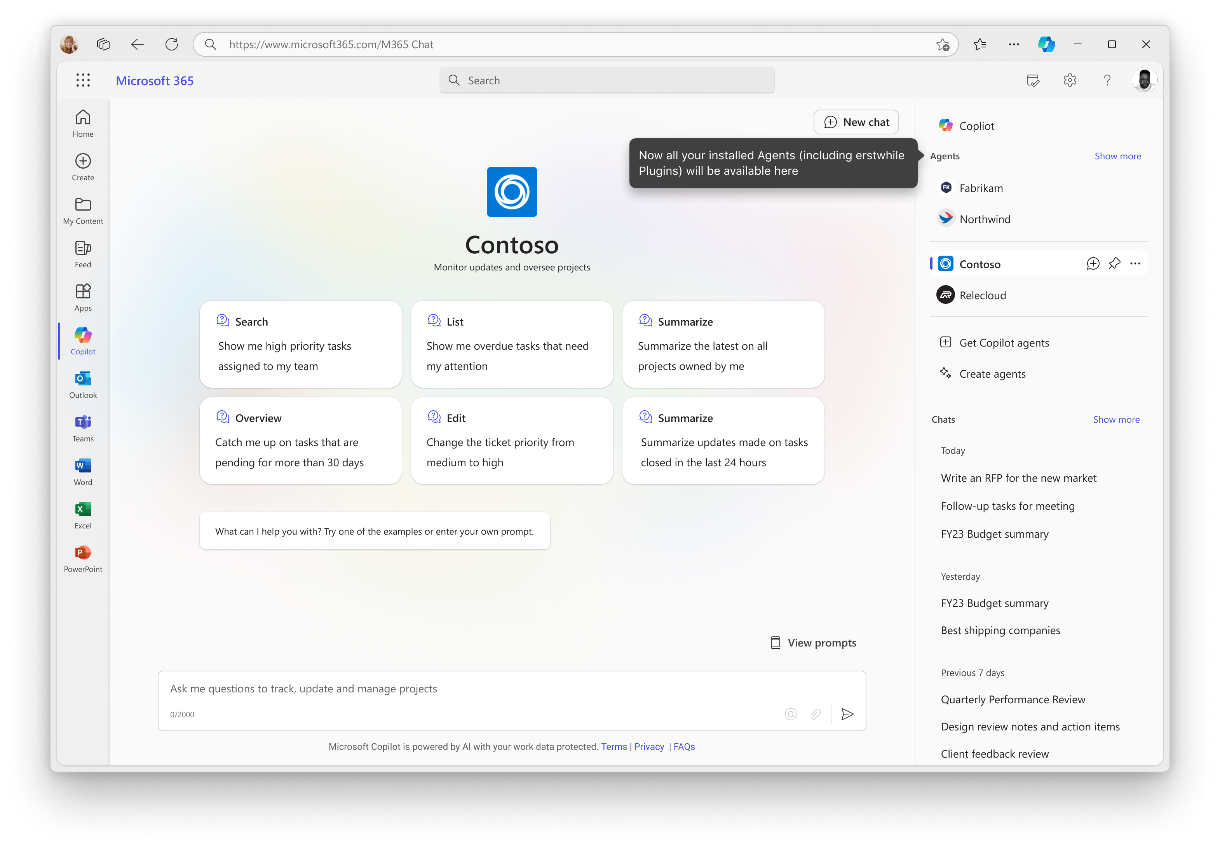Select Copilot in the left rail
The width and height of the screenshot is (1220, 847).
(83, 341)
